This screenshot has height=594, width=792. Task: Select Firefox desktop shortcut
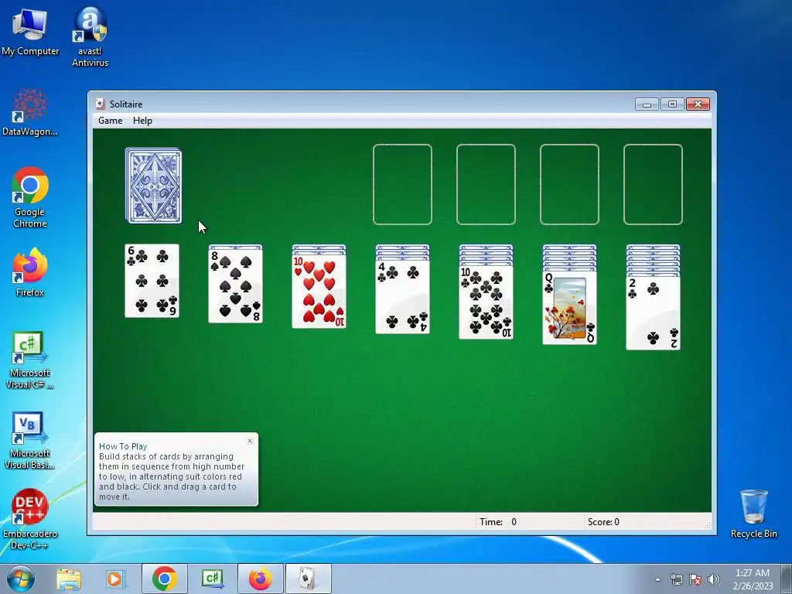30,272
